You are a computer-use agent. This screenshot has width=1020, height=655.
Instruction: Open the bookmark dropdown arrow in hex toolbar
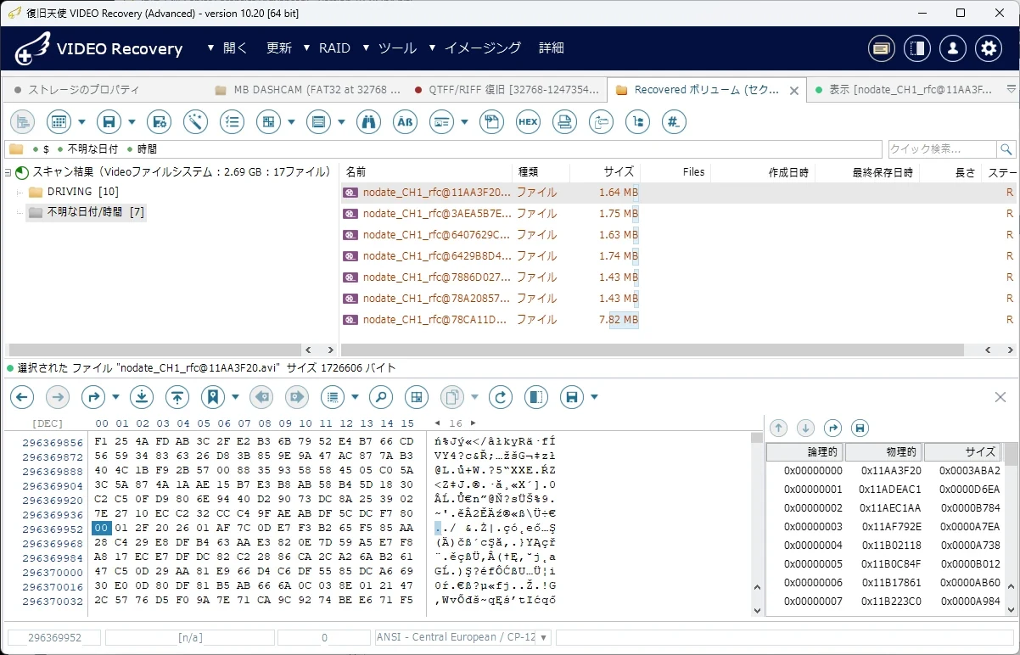[235, 396]
